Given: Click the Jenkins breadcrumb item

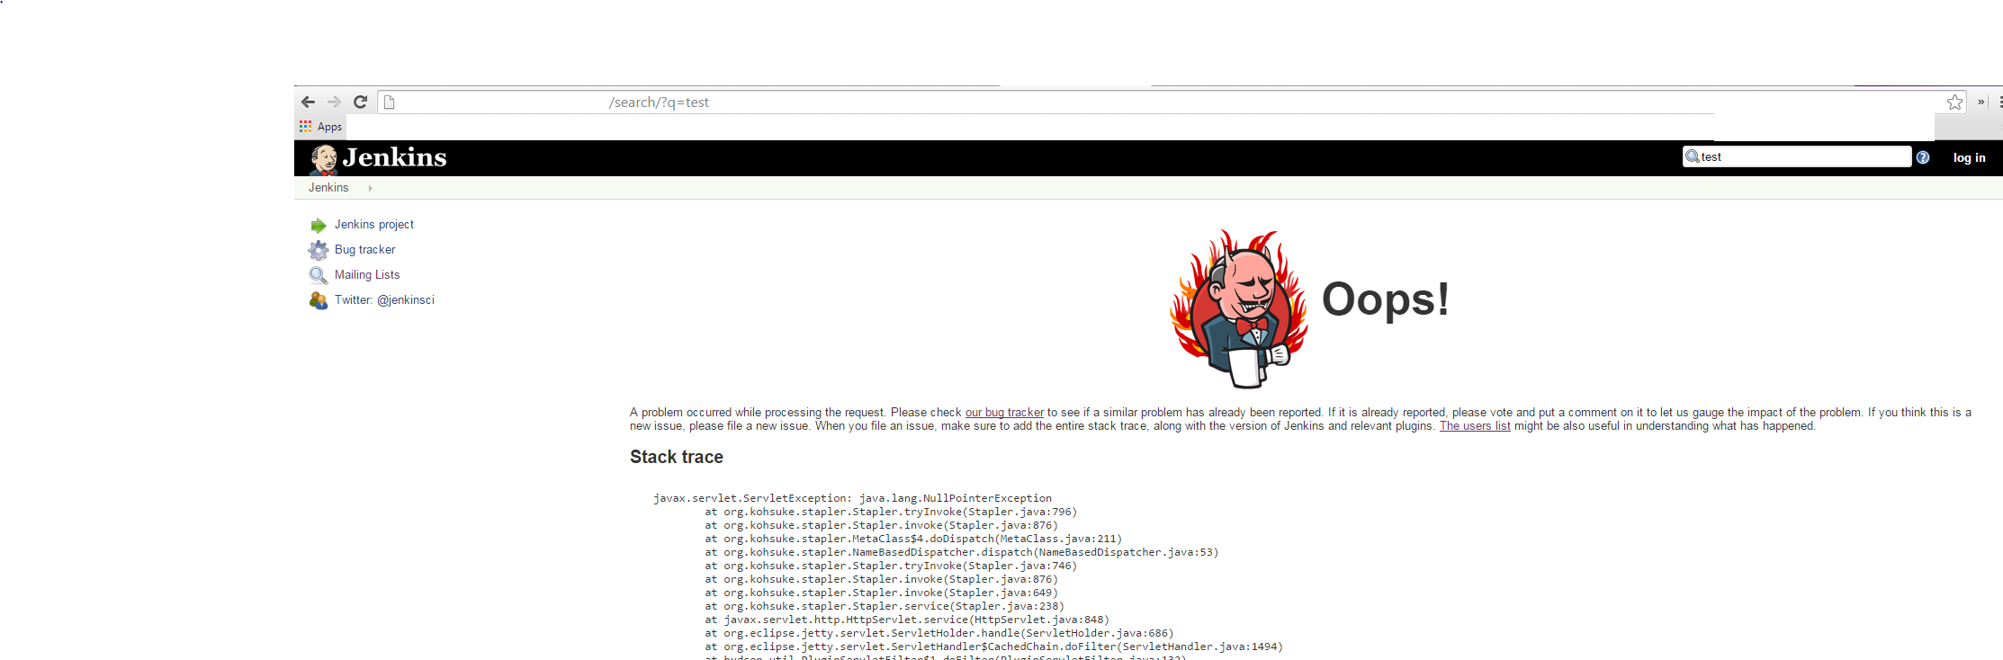Looking at the screenshot, I should (x=328, y=188).
